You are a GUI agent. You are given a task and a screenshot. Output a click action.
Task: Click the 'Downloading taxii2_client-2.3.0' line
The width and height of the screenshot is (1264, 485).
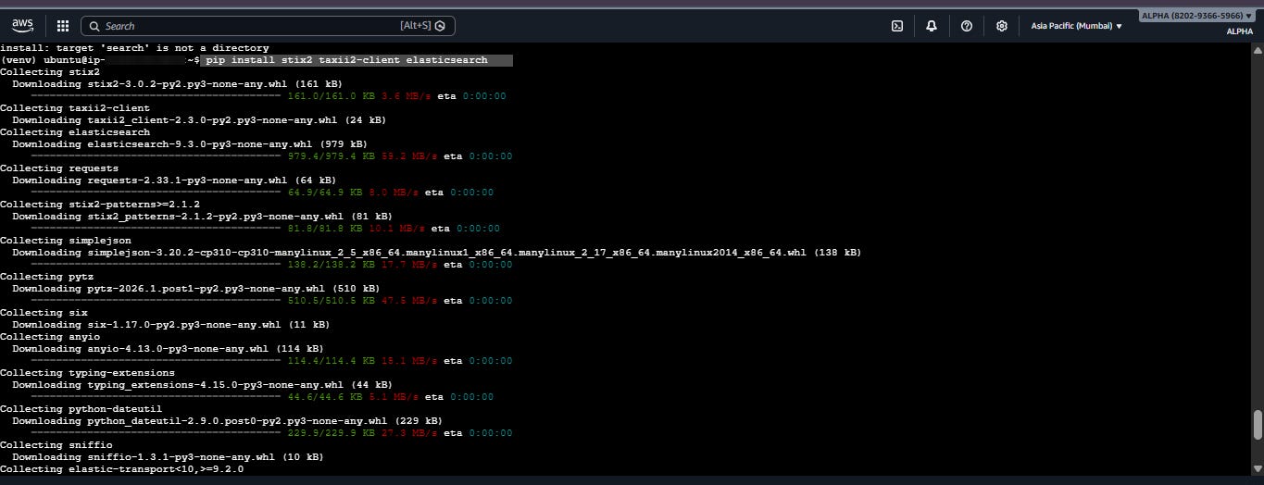[x=199, y=120]
